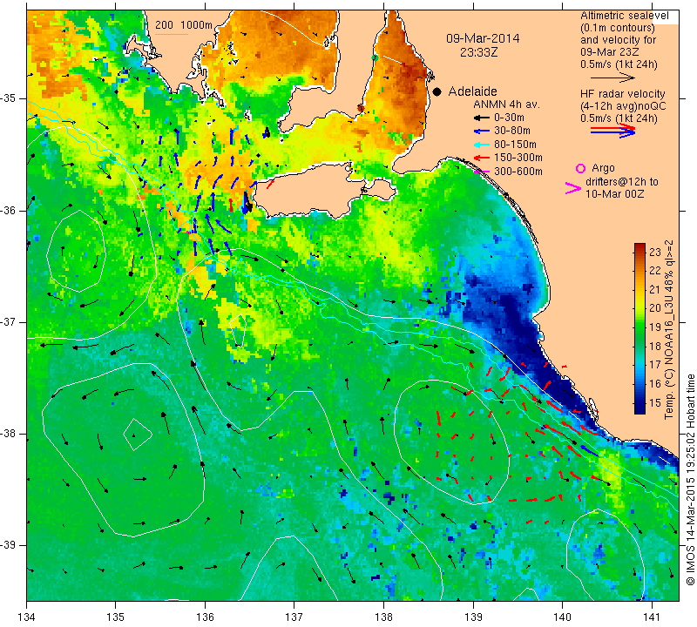Click the 'Altimetric sealevel' legend heading
This screenshot has height=627, width=697.
click(624, 16)
